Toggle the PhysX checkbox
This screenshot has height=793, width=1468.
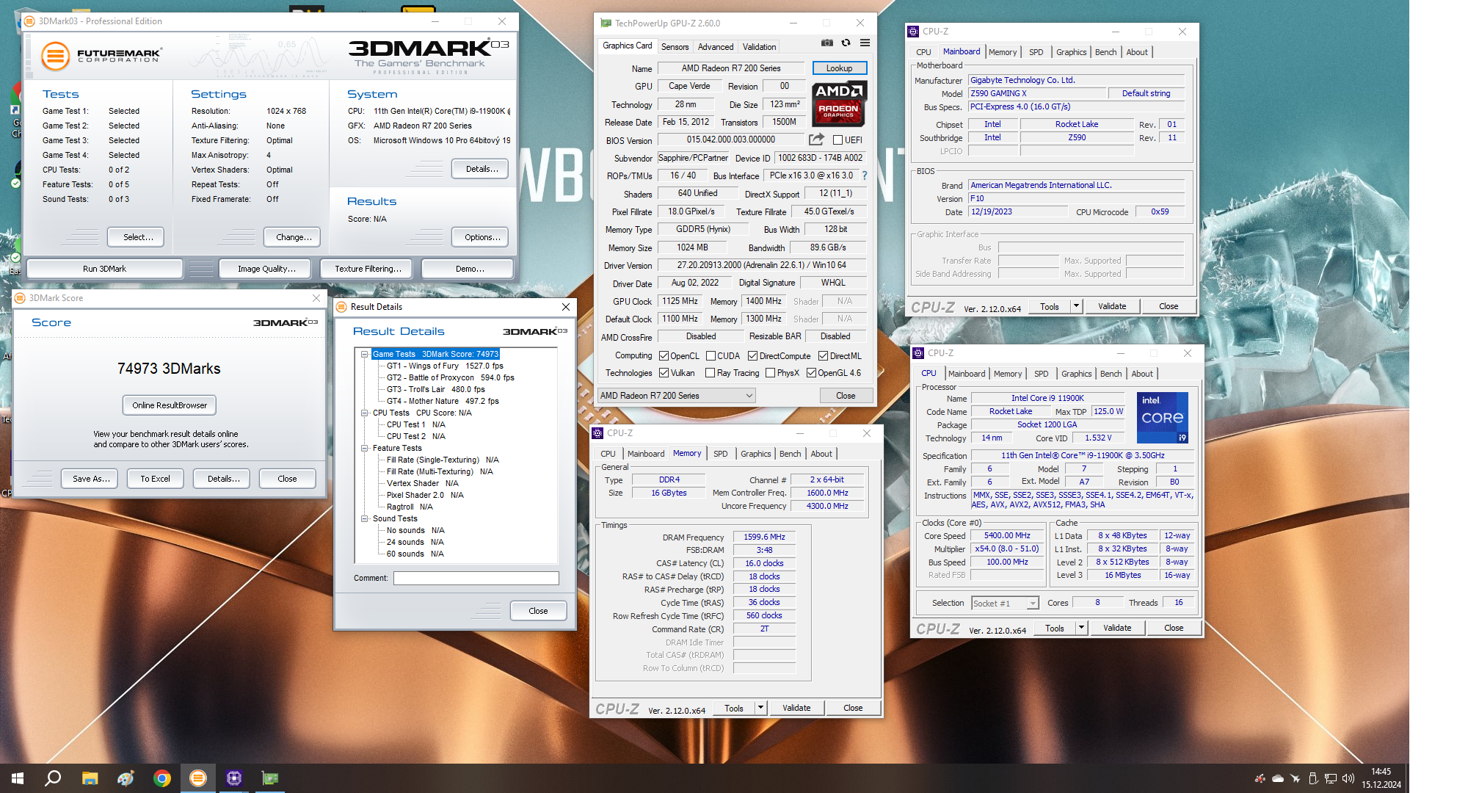pyautogui.click(x=770, y=373)
